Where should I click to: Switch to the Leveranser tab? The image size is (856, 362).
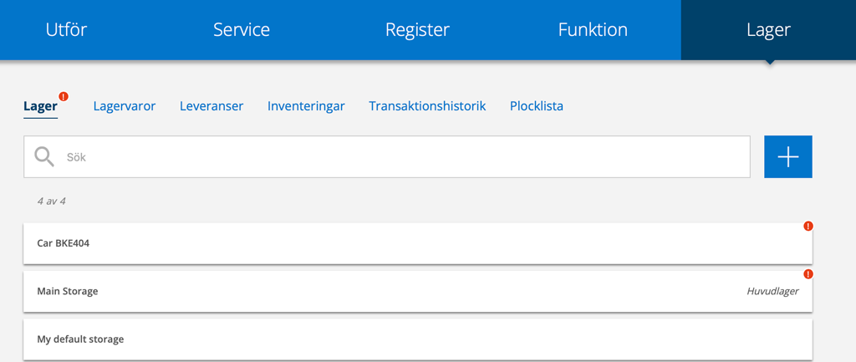click(211, 106)
